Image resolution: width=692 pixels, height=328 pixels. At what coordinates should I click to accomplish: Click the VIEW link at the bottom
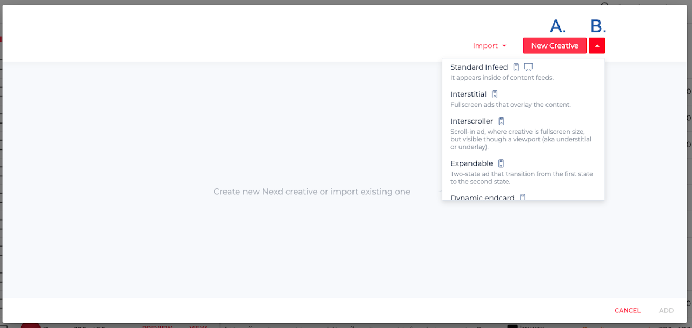(198, 326)
